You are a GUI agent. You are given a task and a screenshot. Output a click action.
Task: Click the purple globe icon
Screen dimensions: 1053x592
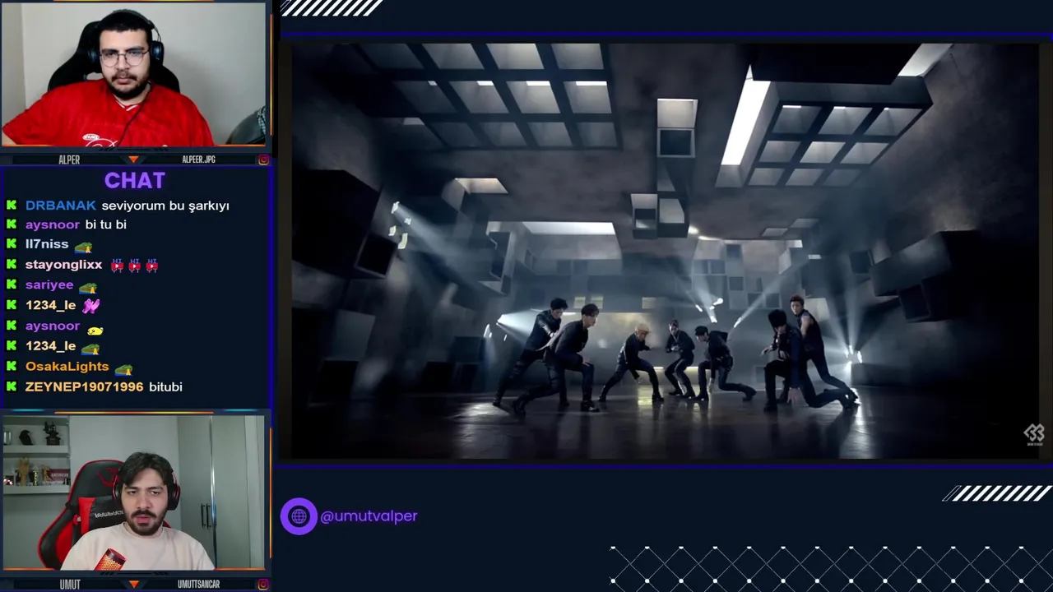click(x=299, y=516)
